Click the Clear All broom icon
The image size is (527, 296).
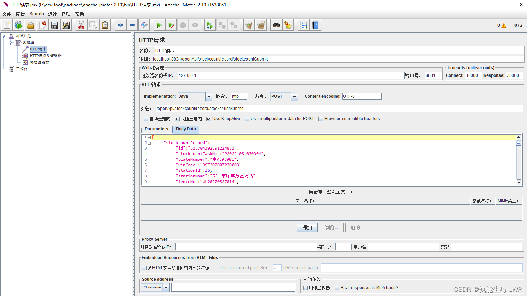pos(261,25)
